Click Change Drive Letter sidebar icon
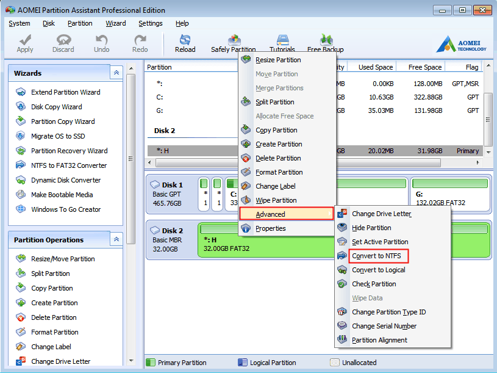This screenshot has height=373, width=497. (x=21, y=361)
